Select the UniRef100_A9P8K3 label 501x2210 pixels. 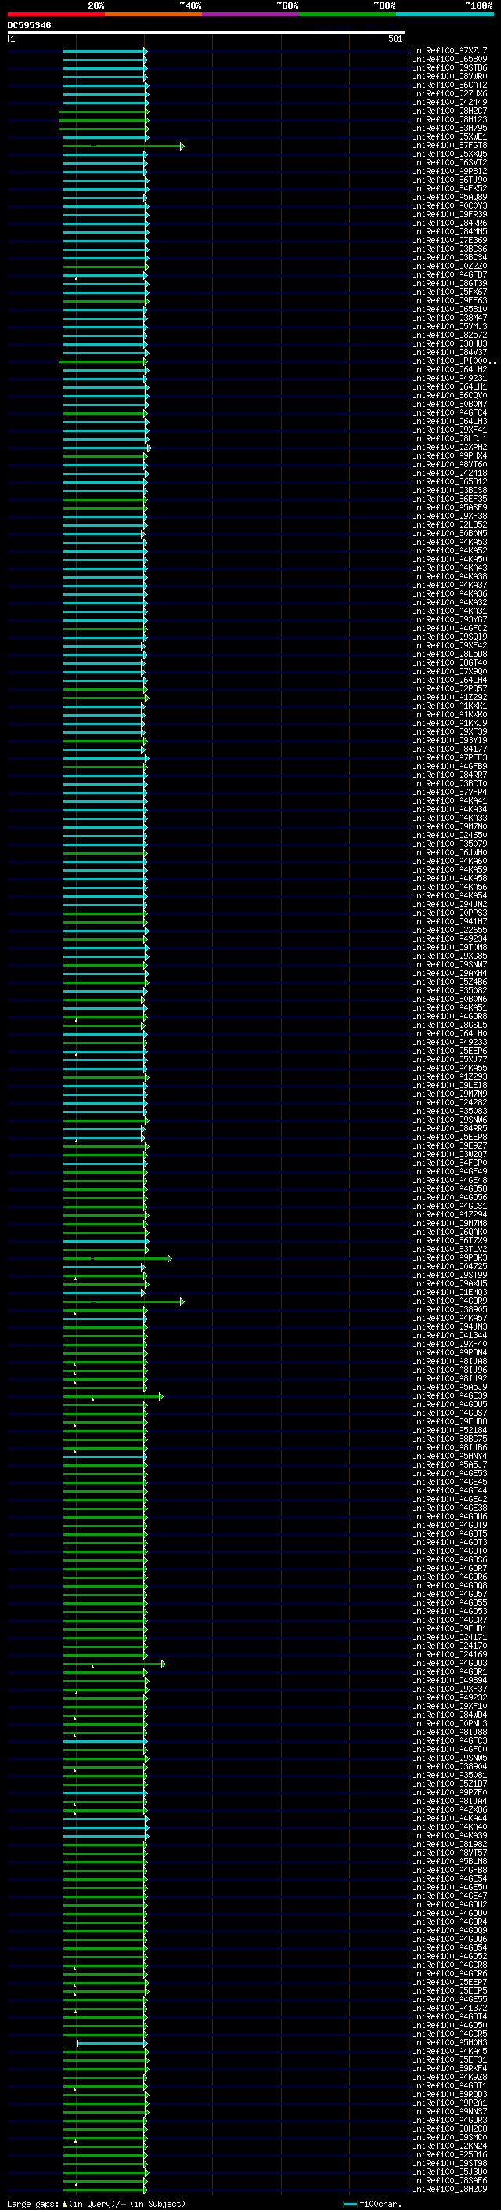click(449, 1257)
